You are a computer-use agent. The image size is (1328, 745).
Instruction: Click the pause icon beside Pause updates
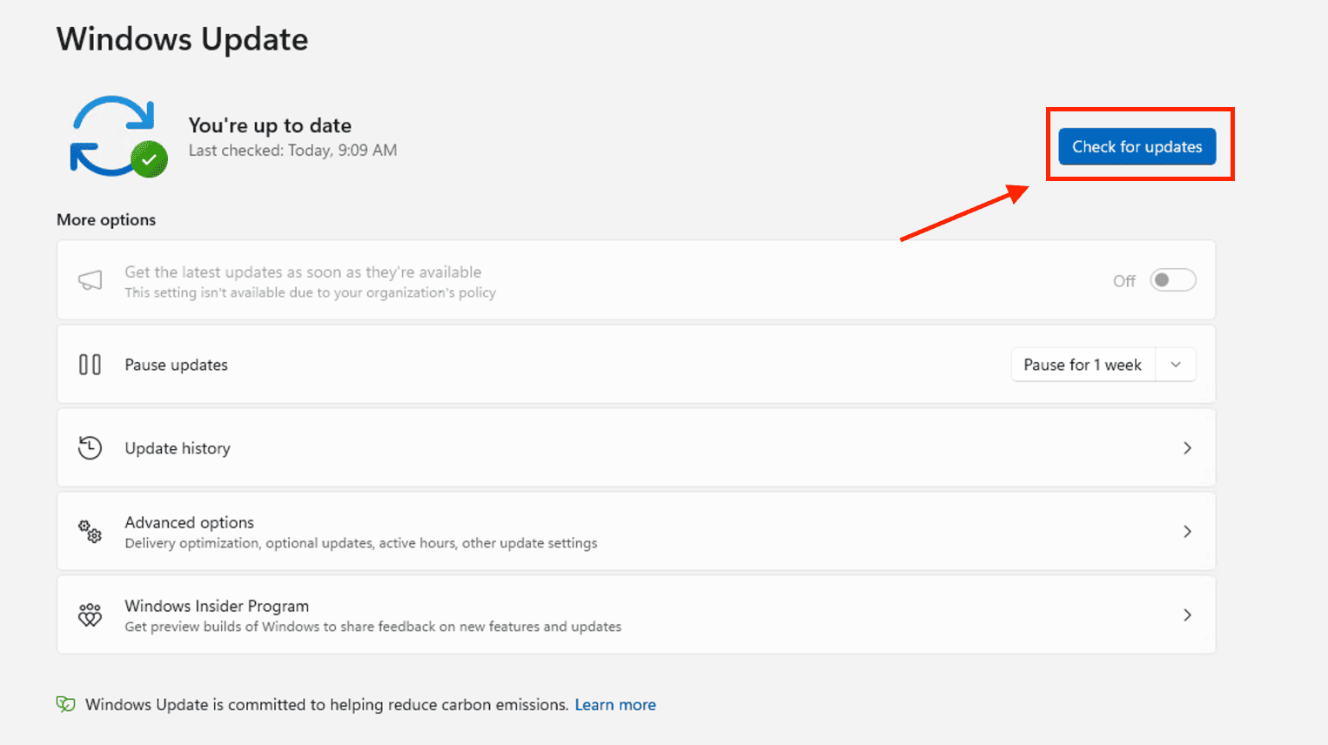click(91, 365)
